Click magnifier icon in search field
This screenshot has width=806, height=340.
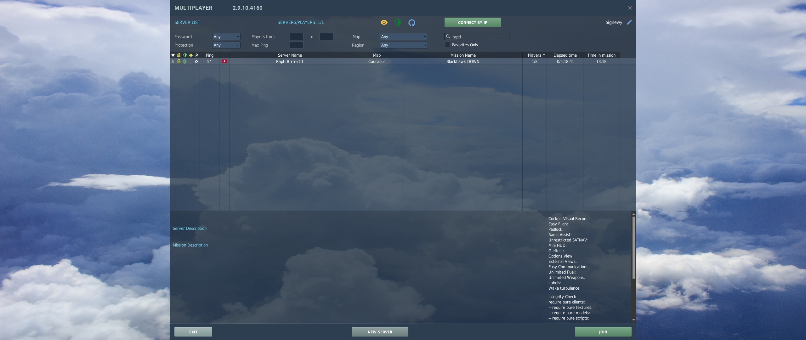pyautogui.click(x=448, y=37)
